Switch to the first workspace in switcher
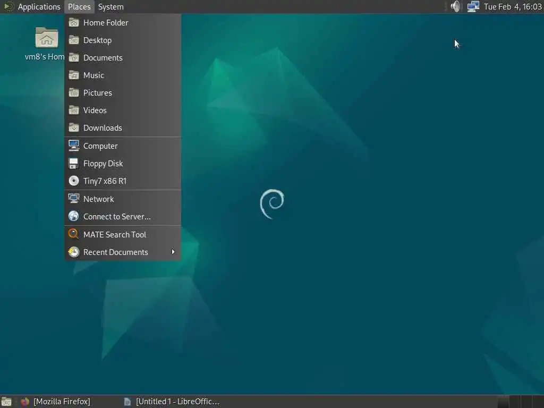Image resolution: width=544 pixels, height=408 pixels. pyautogui.click(x=503, y=402)
